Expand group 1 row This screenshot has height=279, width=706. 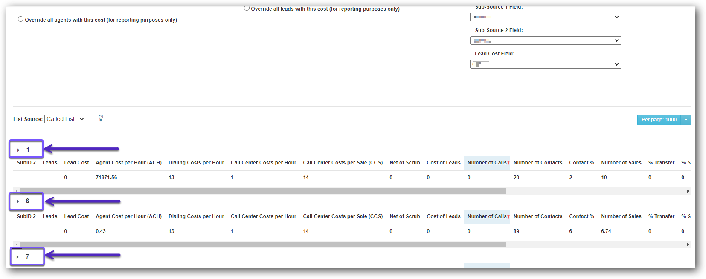click(18, 150)
